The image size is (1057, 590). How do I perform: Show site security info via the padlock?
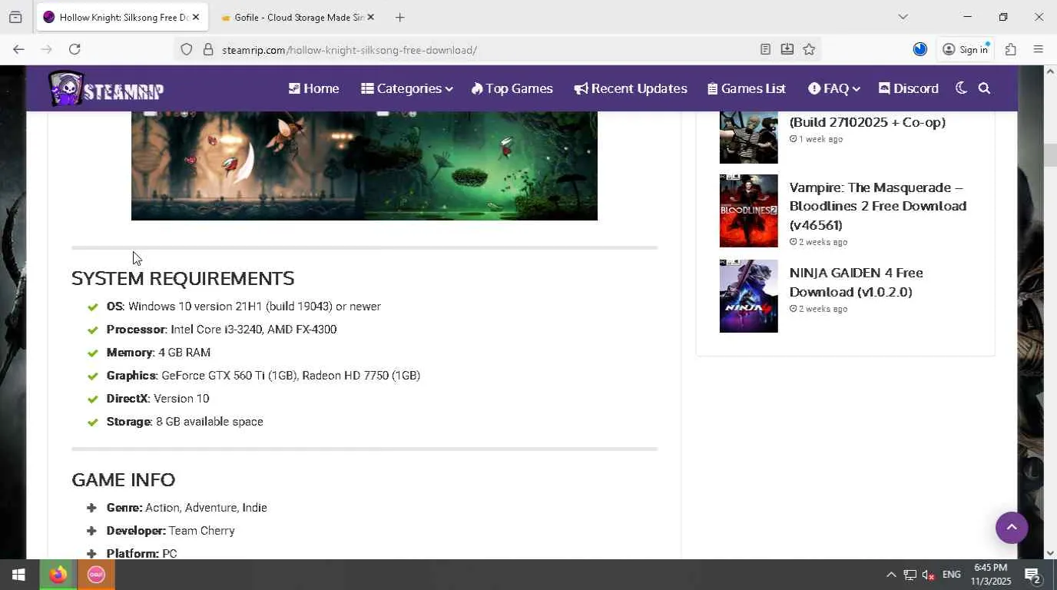(207, 50)
